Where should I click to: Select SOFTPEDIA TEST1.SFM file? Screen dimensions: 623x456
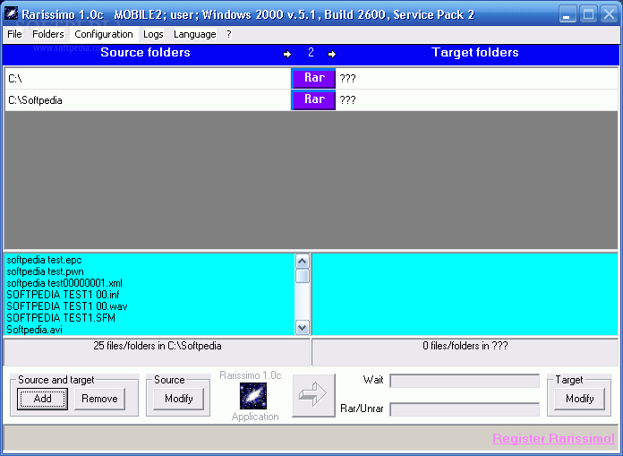point(61,318)
